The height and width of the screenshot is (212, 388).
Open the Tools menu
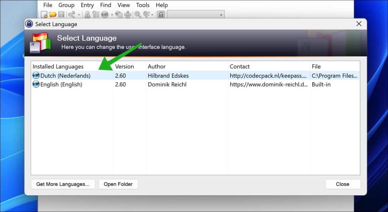143,5
